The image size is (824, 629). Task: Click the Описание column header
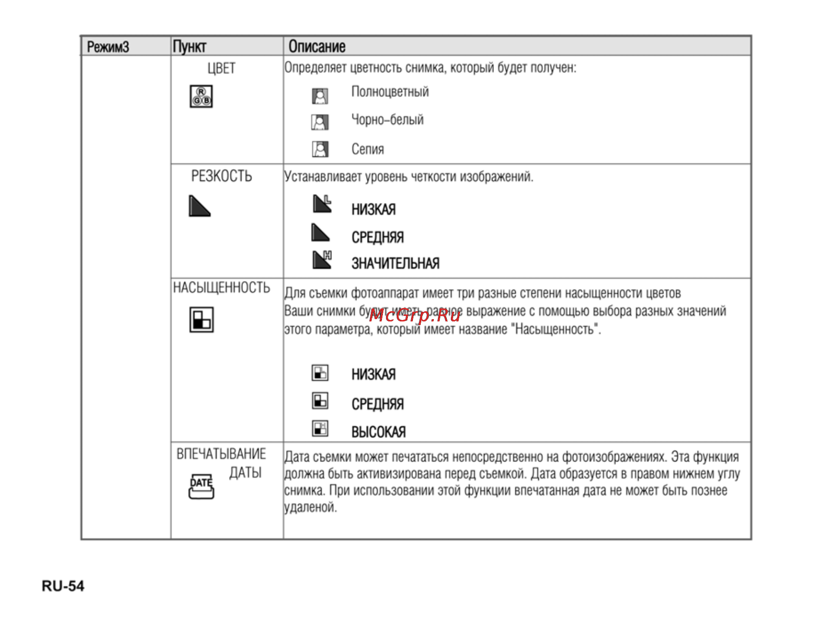point(317,46)
